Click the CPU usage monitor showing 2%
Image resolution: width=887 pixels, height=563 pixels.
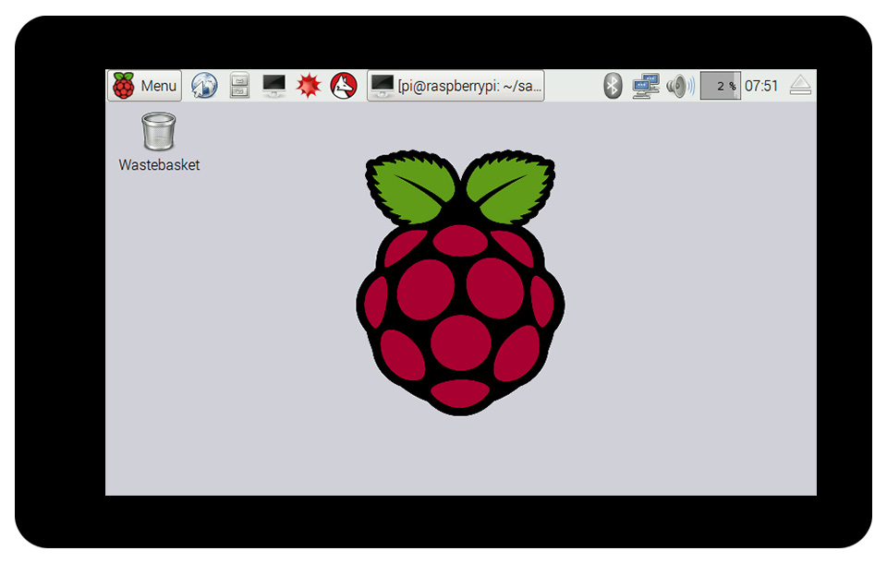pyautogui.click(x=720, y=86)
